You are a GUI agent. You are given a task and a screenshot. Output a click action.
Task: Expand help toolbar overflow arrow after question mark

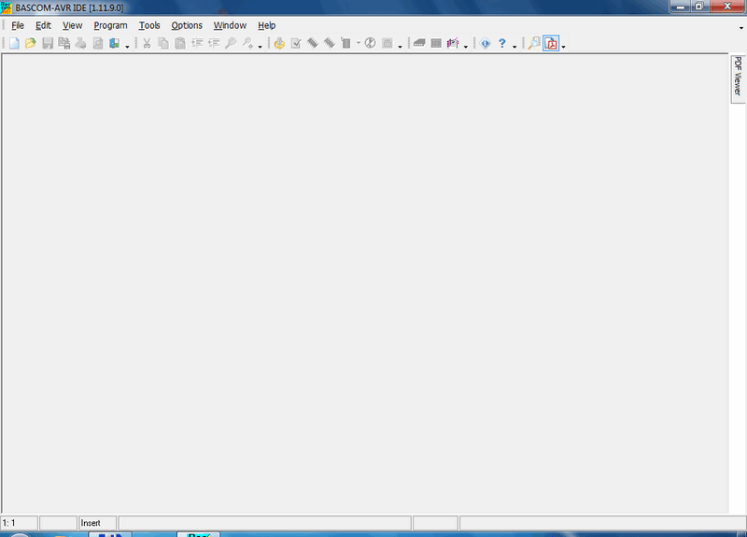coord(514,47)
